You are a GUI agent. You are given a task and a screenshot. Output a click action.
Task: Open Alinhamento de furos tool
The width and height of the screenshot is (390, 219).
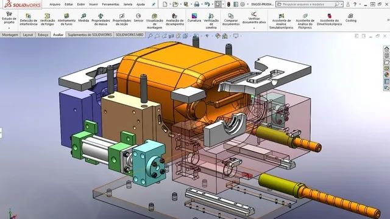pos(66,19)
